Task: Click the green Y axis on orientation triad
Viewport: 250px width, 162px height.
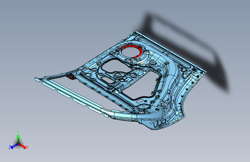Action: click(x=18, y=139)
